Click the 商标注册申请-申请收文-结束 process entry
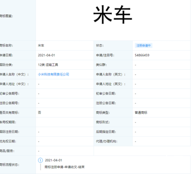This screenshot has width=191, height=174. click(65, 167)
